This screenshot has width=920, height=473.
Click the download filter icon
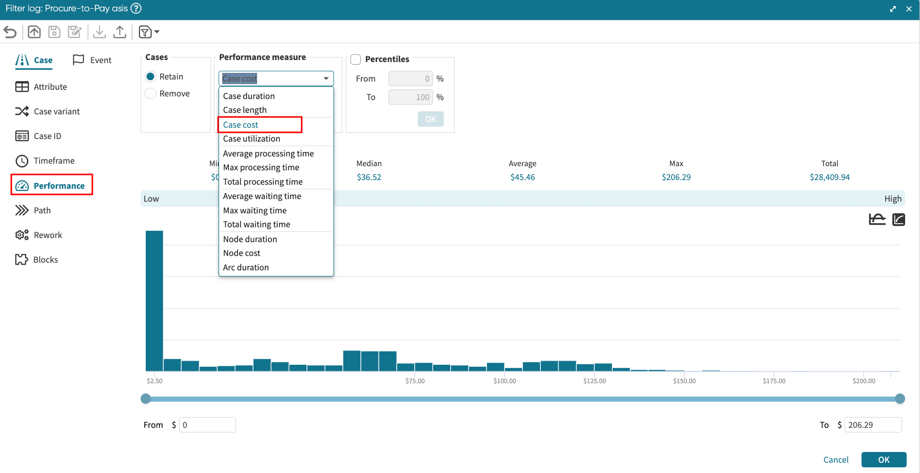click(x=100, y=32)
